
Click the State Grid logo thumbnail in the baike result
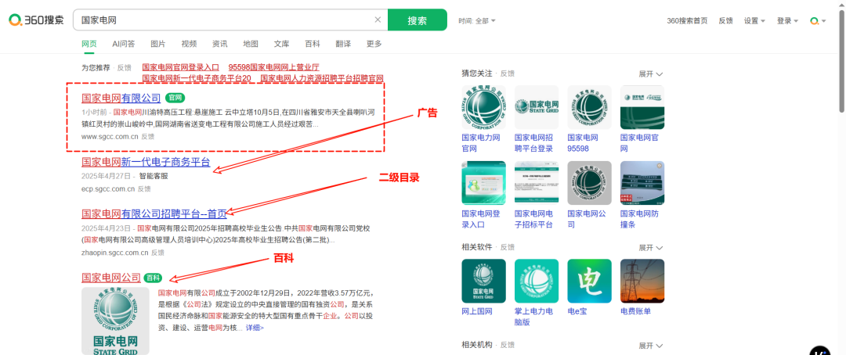[115, 321]
